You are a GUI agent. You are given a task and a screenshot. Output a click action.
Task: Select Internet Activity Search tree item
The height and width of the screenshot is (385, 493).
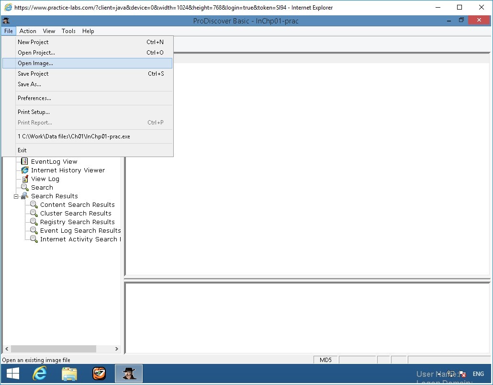[80, 239]
